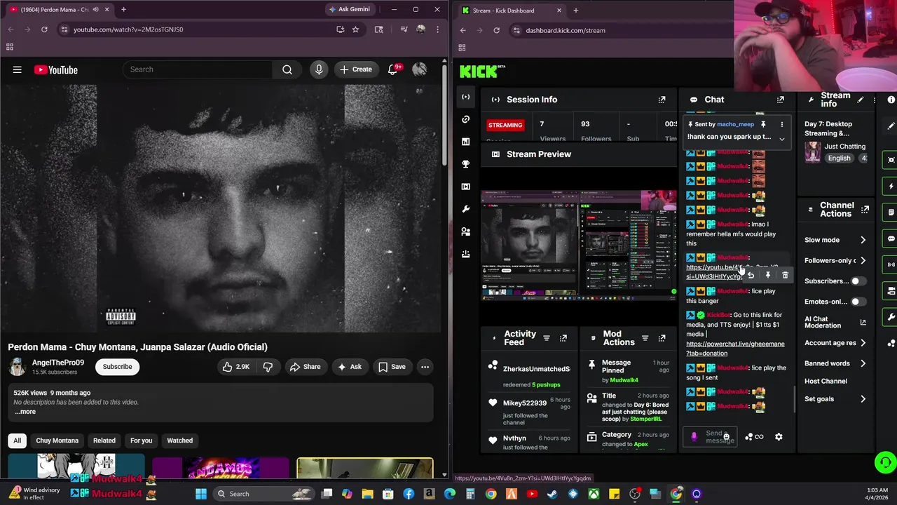Screen dimensions: 897x505
Task: Click the green headset support button
Action: pyautogui.click(x=885, y=463)
